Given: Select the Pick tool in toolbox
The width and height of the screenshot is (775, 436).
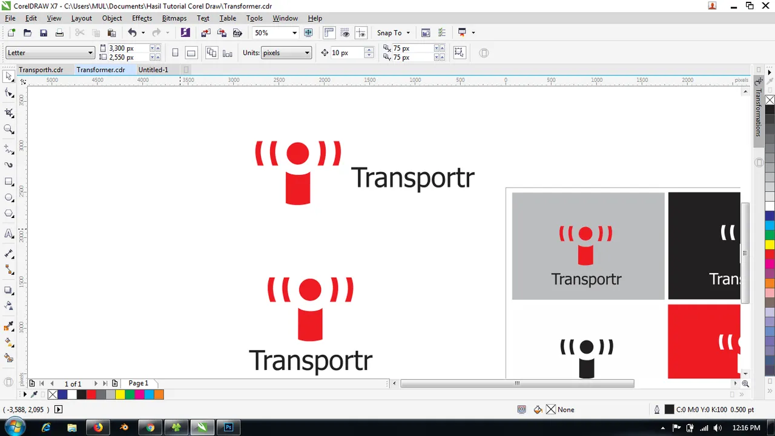Looking at the screenshot, I should click(x=9, y=76).
